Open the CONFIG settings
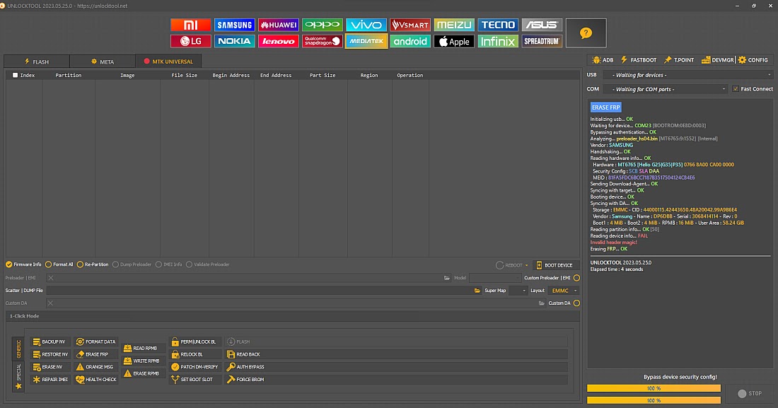The height and width of the screenshot is (408, 778). coord(753,59)
